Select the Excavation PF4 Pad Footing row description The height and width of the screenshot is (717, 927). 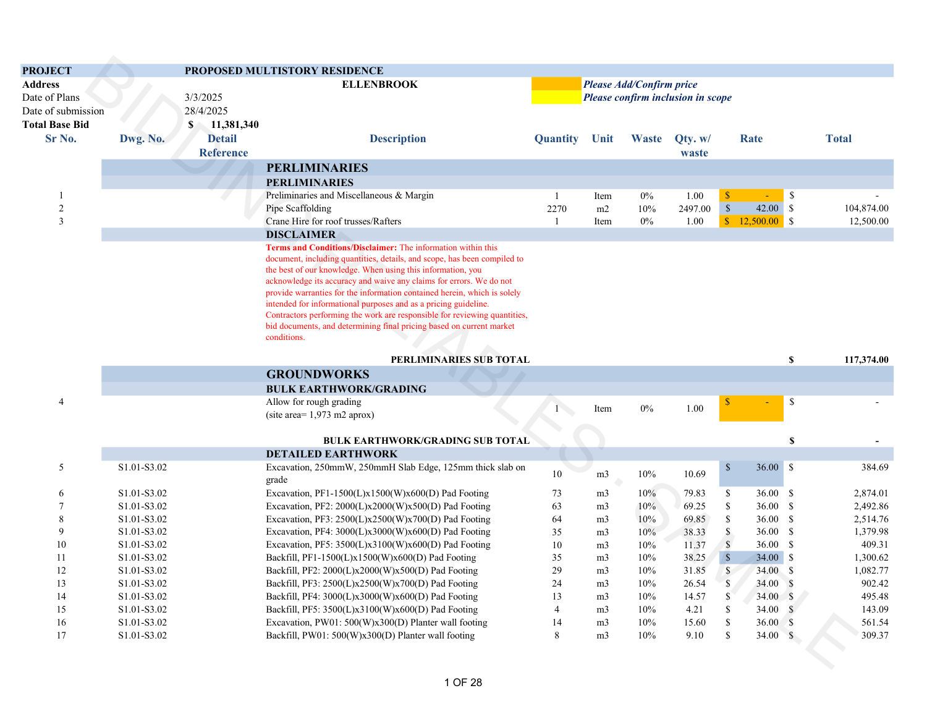pyautogui.click(x=378, y=532)
